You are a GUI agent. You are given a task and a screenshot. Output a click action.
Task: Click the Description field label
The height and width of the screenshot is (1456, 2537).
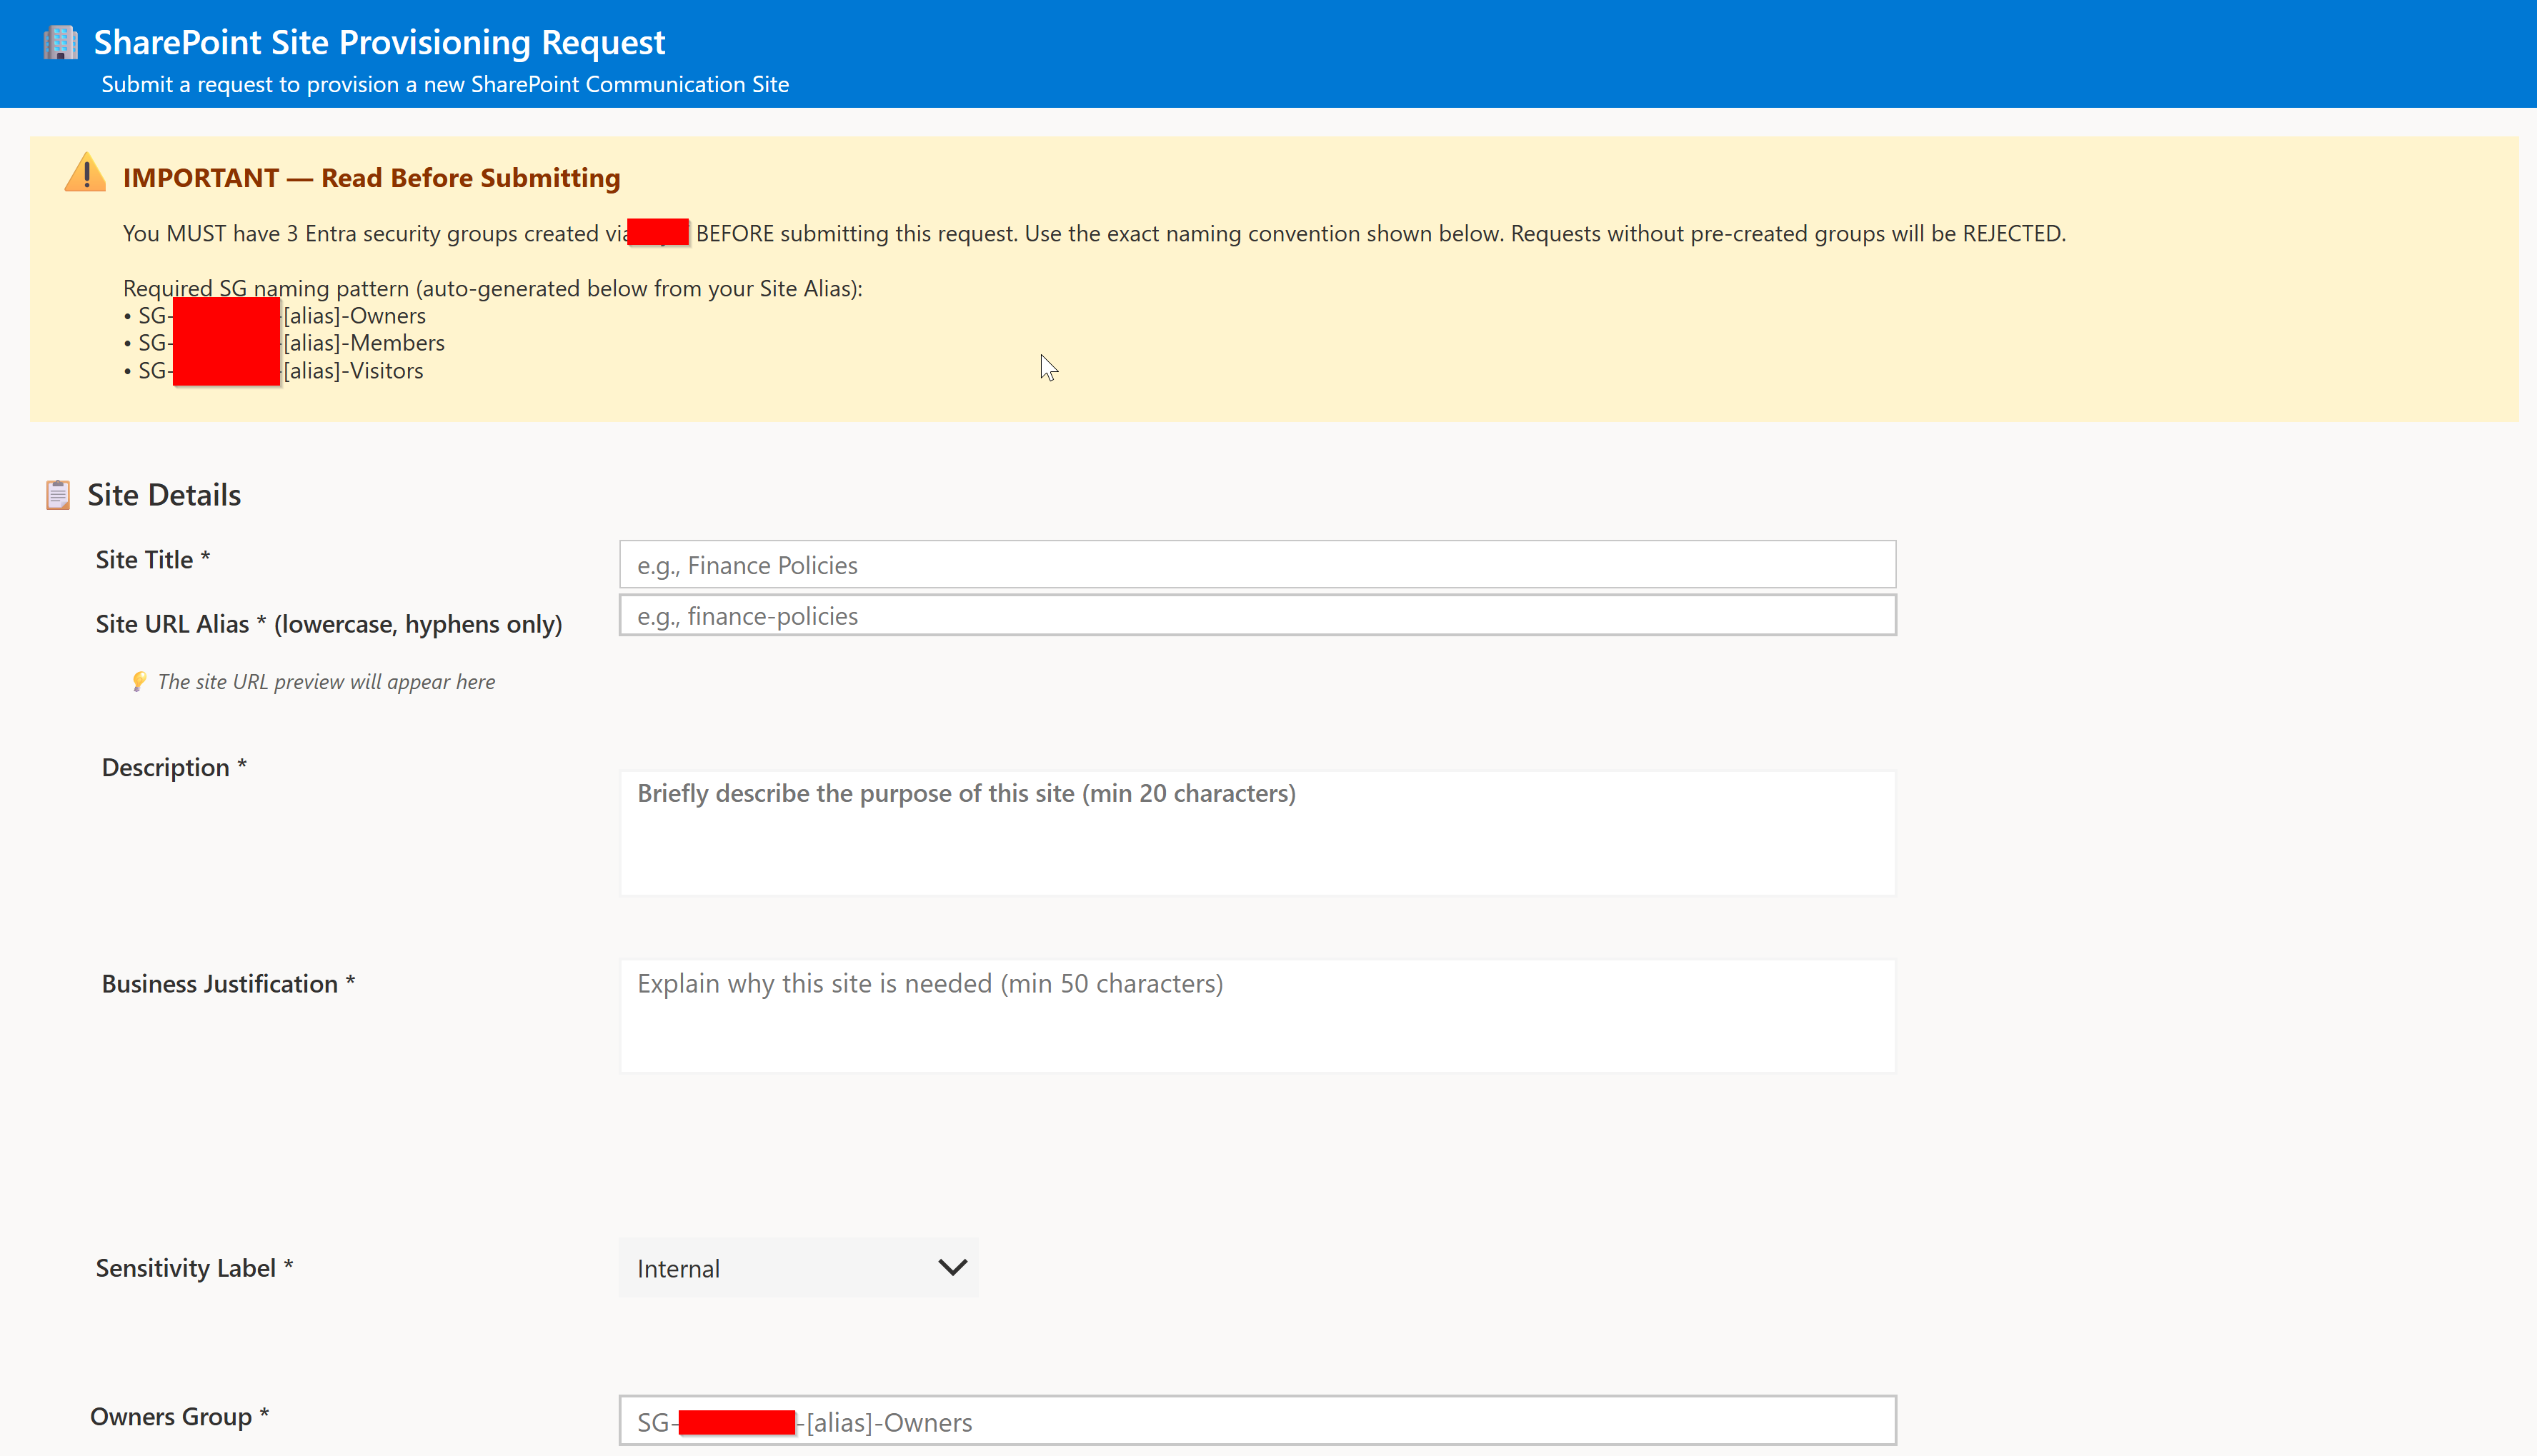pyautogui.click(x=174, y=768)
